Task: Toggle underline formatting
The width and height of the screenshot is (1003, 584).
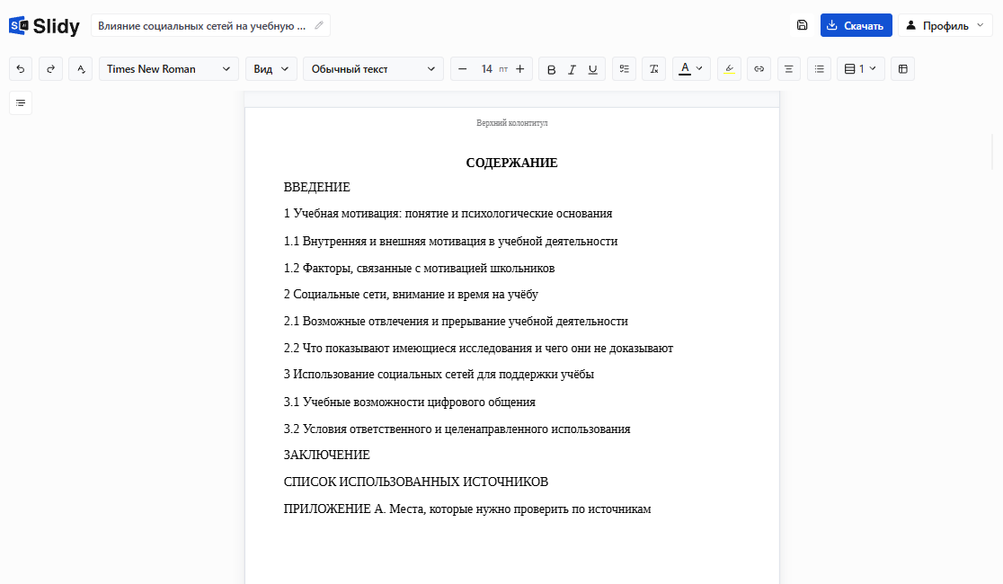Action: [x=593, y=69]
